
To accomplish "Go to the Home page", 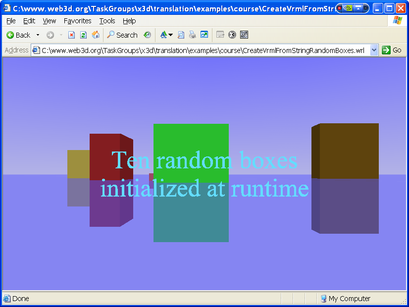I will (x=96, y=35).
